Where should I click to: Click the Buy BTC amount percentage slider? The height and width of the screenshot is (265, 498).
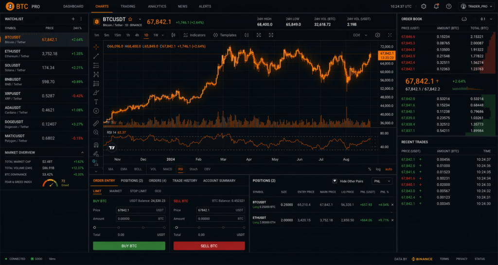pos(129,228)
